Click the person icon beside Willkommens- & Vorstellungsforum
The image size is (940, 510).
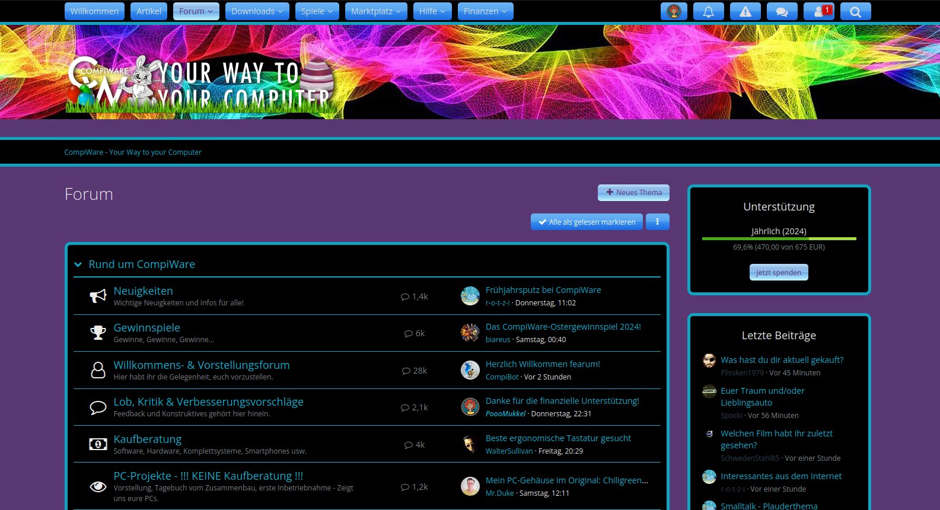[98, 370]
